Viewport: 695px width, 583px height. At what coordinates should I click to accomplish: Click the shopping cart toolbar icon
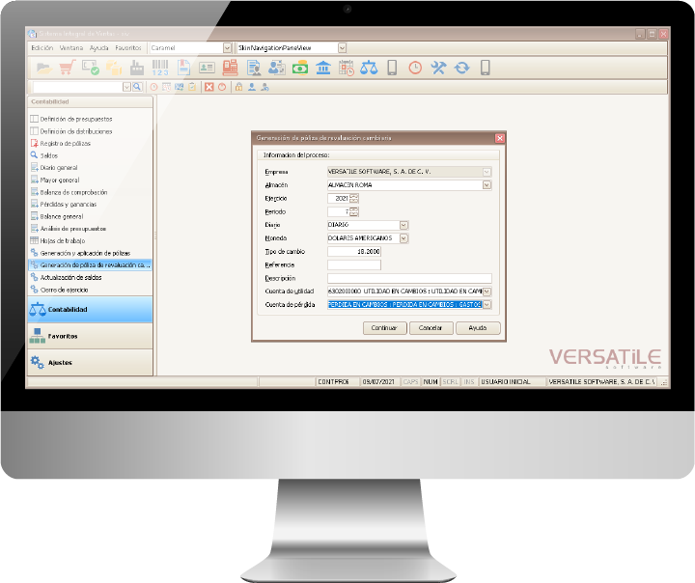pyautogui.click(x=67, y=68)
